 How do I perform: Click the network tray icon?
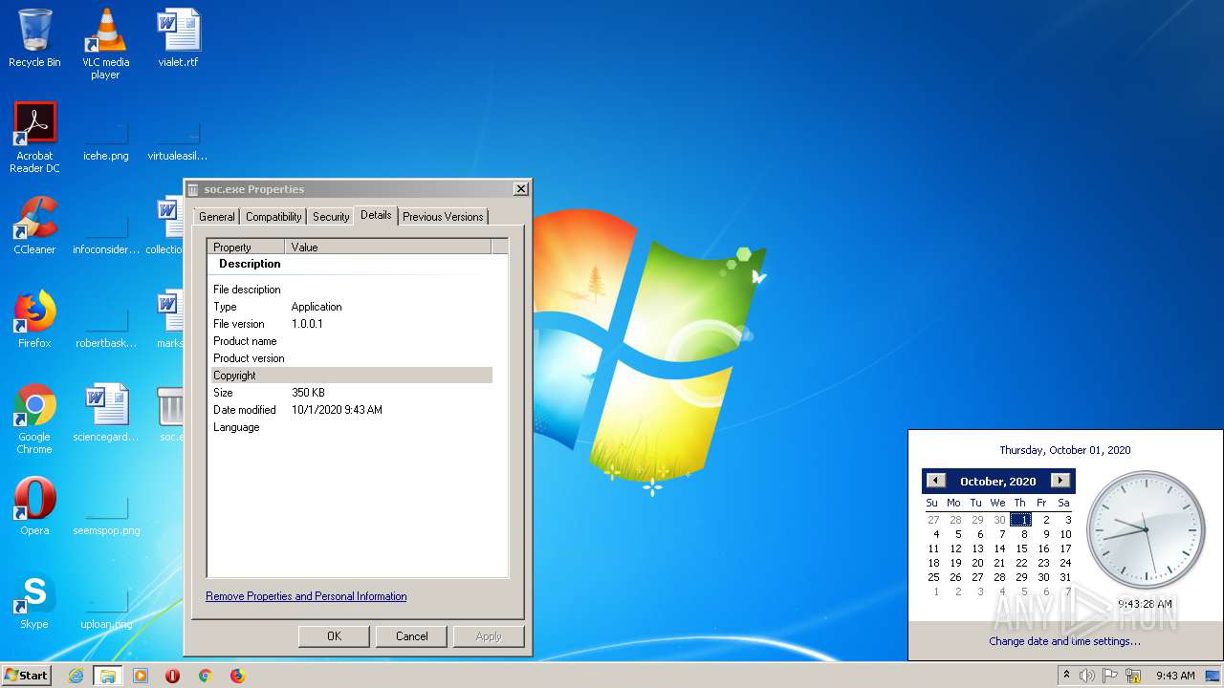click(1133, 676)
